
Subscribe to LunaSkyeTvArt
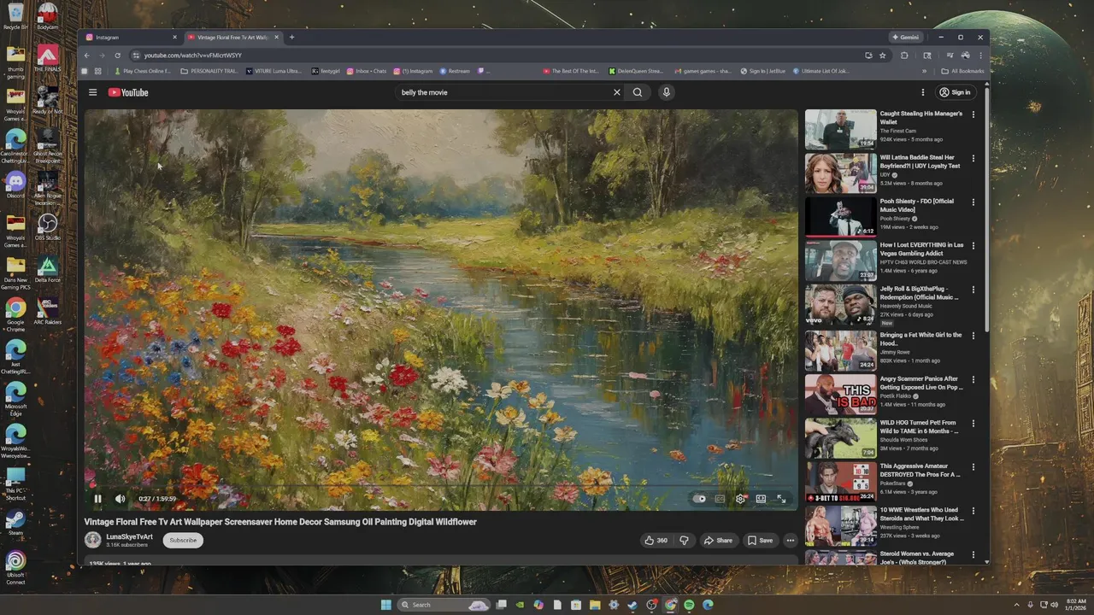pos(183,540)
